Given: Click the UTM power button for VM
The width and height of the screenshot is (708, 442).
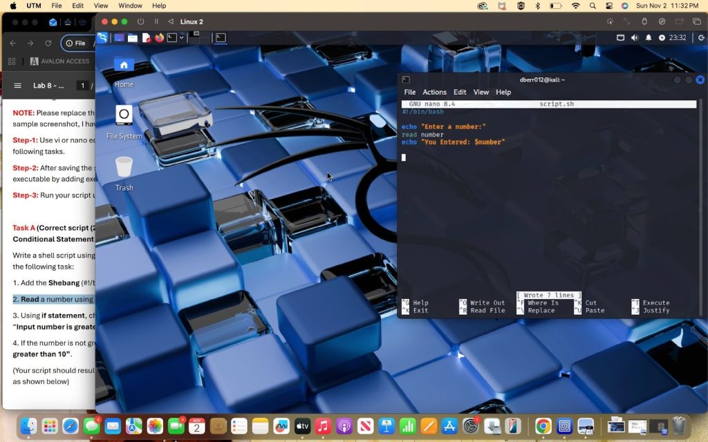Looking at the screenshot, I should [x=141, y=21].
